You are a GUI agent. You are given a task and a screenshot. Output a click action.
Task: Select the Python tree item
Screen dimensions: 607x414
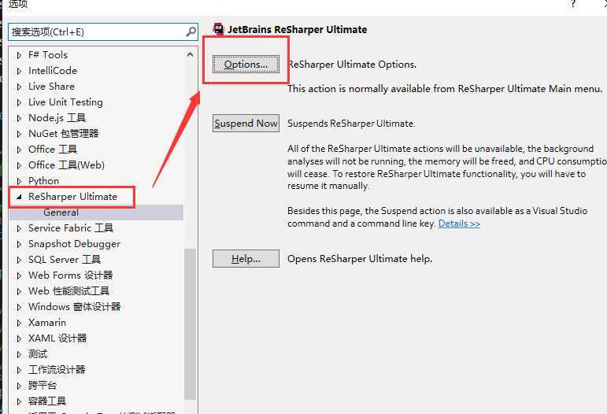tap(44, 181)
